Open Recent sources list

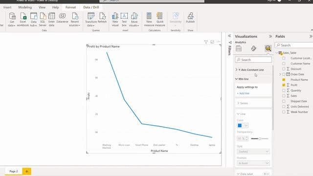pyautogui.click(x=75, y=20)
